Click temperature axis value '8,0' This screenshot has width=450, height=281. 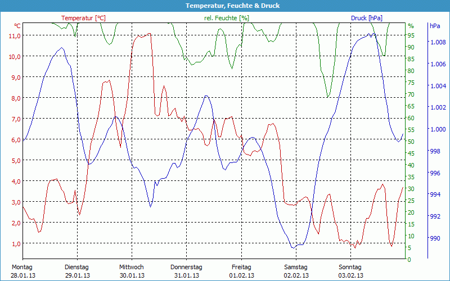(x=16, y=98)
